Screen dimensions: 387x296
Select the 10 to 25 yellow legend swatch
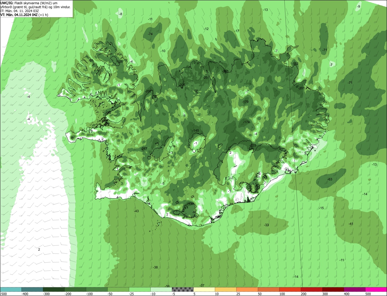click(x=226, y=289)
